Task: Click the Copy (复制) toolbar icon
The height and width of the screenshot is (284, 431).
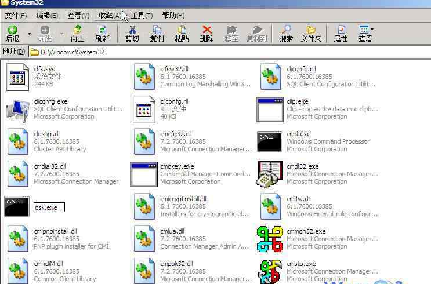Action: point(157,30)
